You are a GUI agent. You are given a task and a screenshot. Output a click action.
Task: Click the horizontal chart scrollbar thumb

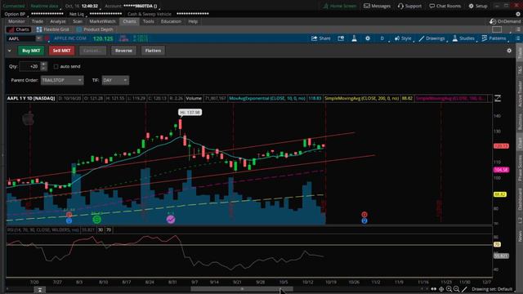point(242,289)
